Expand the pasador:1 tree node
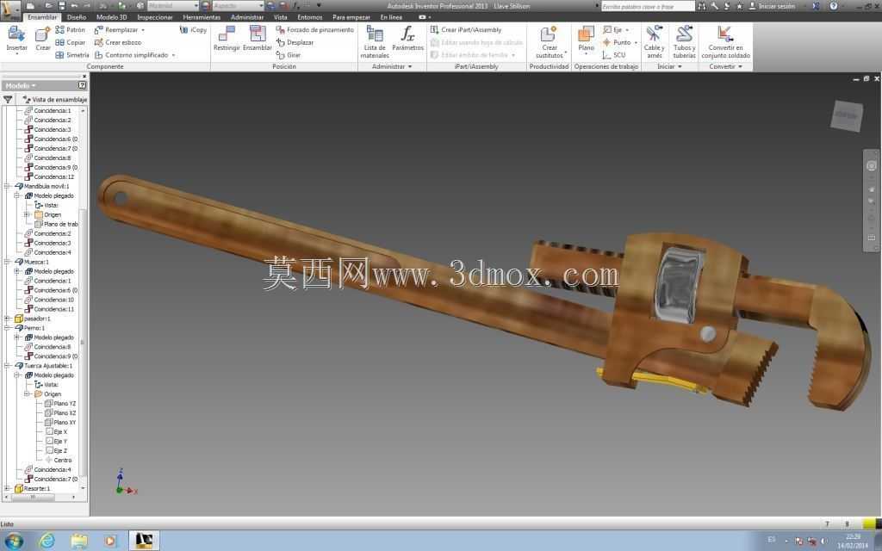Viewport: 882px width, 551px height. 7,319
